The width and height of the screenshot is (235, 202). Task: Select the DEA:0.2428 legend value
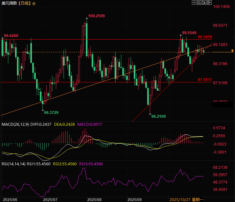point(64,124)
